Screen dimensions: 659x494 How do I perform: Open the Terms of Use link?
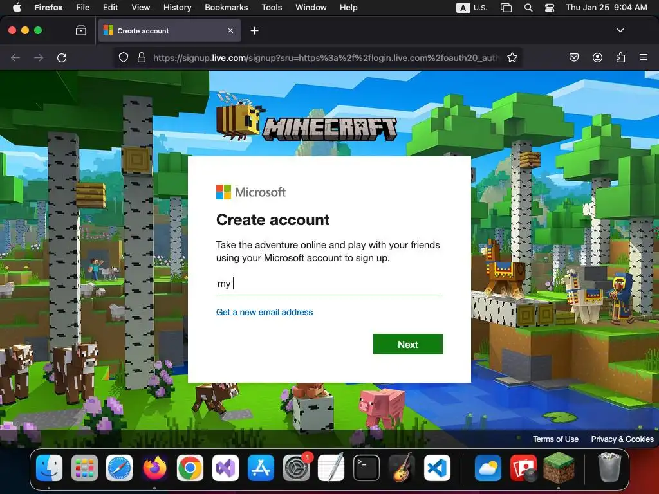click(x=555, y=439)
